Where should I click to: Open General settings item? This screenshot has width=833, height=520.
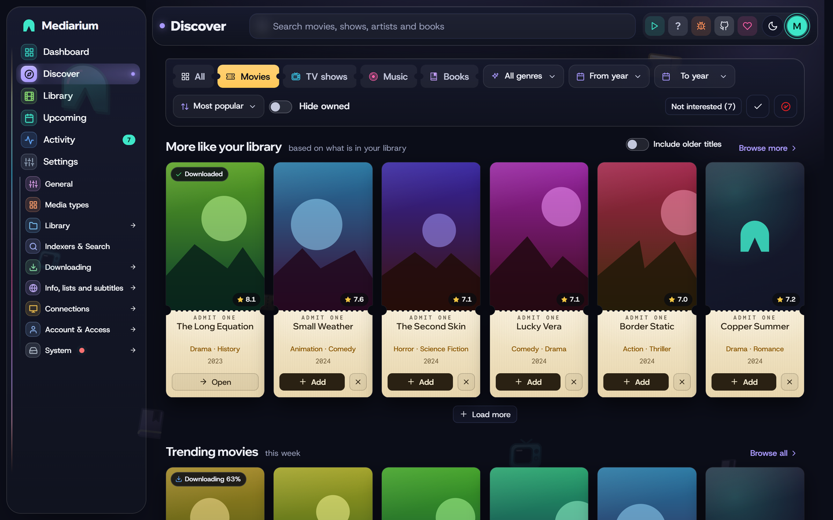81,184
